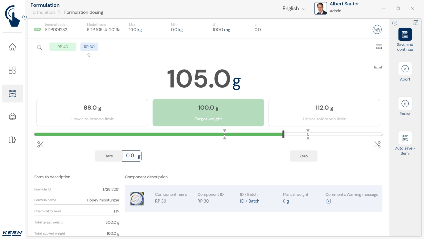The height and width of the screenshot is (239, 424).
Task: Click the logout icon in sidebar
Action: pyautogui.click(x=12, y=140)
